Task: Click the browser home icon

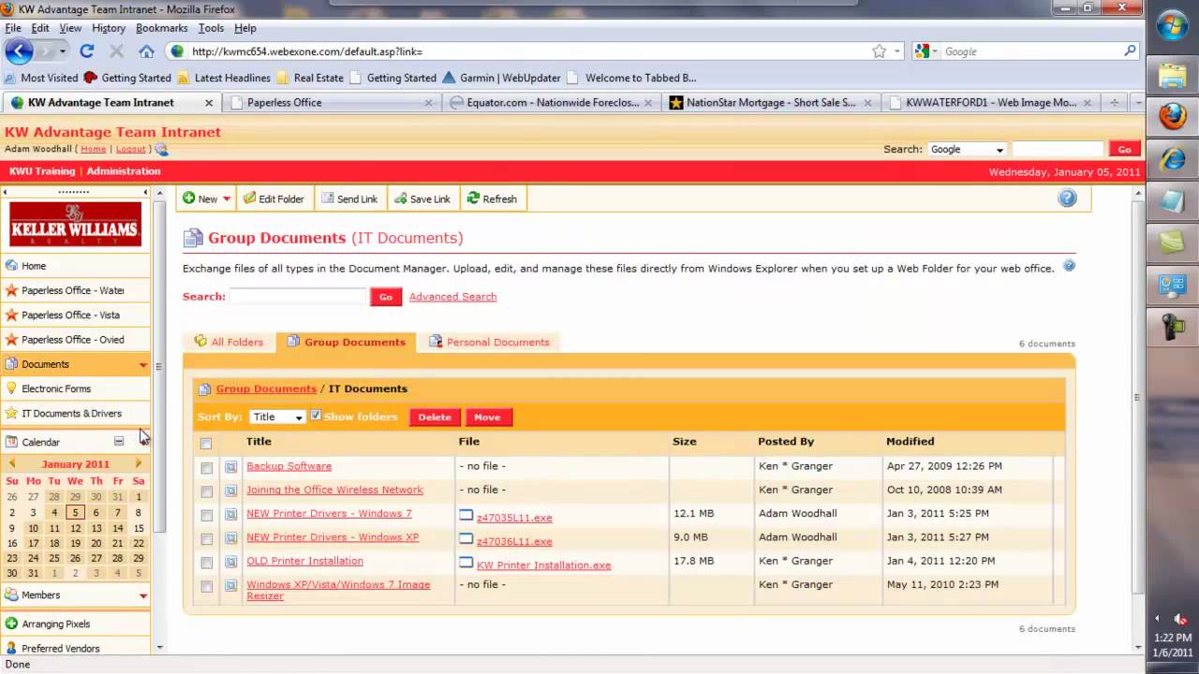Action: click(146, 51)
